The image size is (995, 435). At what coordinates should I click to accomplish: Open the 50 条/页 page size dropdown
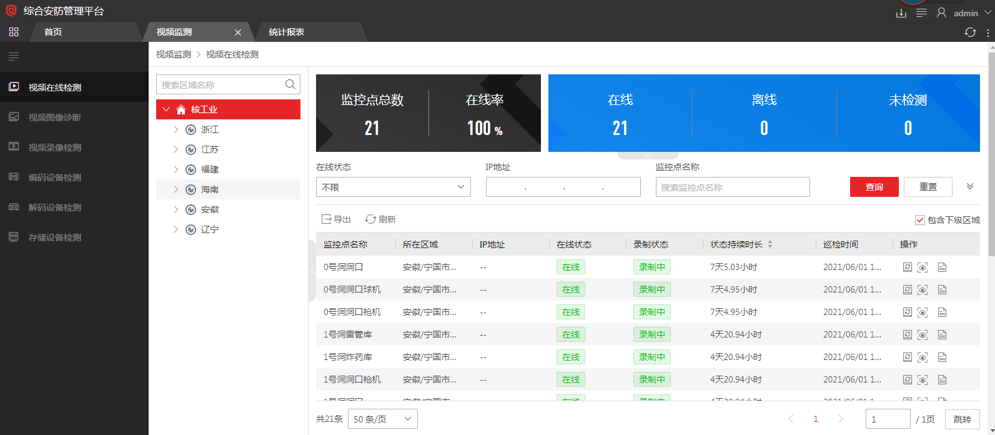tap(383, 419)
